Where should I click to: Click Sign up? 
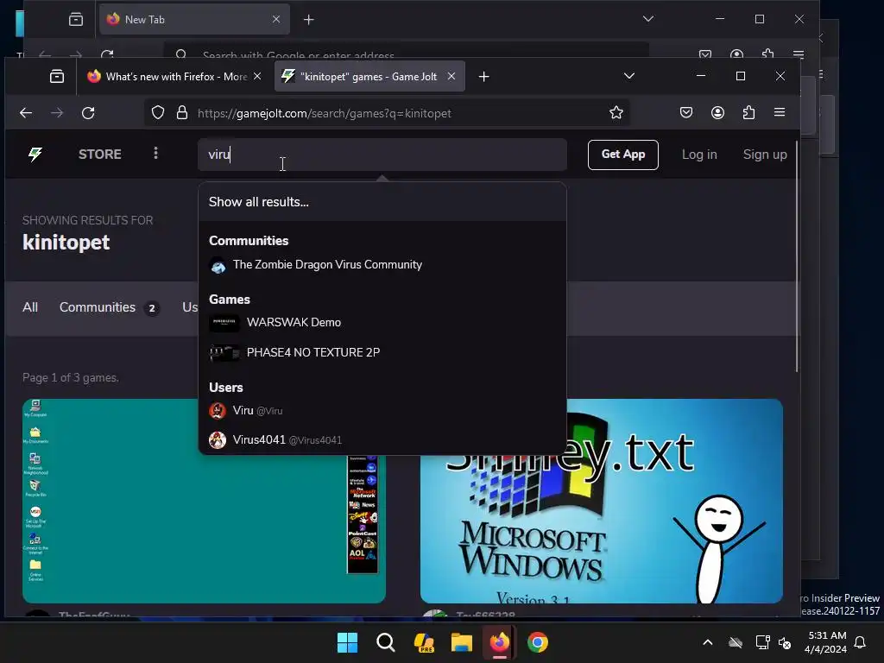coord(765,155)
